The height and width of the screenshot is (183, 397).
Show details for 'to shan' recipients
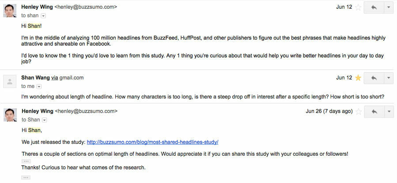[x=43, y=15]
